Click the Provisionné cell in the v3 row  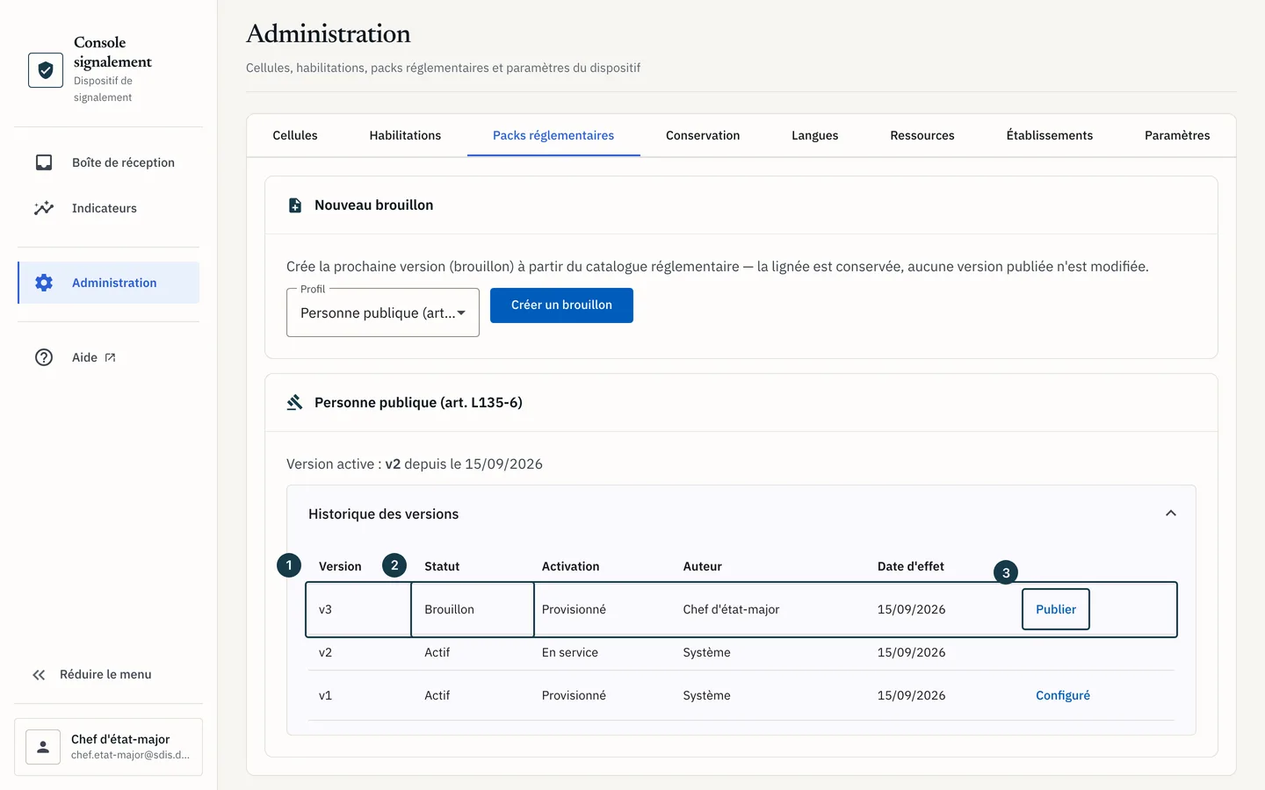click(x=574, y=609)
